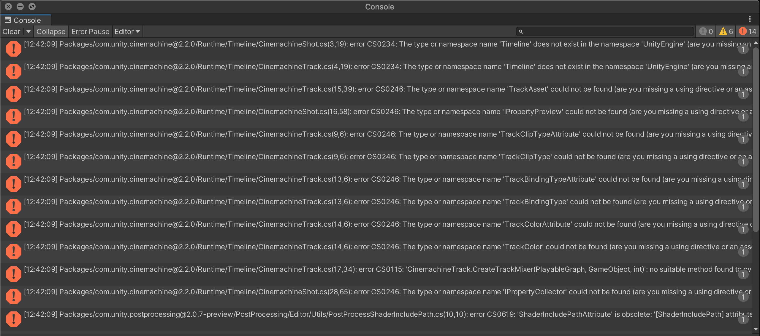Click error icon for 'TrackAsset' entry
760x336 pixels.
tap(13, 94)
